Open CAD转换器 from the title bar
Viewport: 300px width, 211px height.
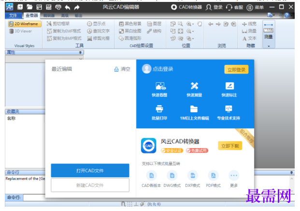pyautogui.click(x=186, y=7)
